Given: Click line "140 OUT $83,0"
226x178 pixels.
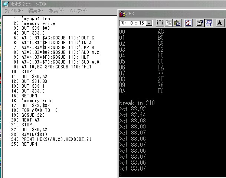Looking at the screenshot, I should pos(28,91).
